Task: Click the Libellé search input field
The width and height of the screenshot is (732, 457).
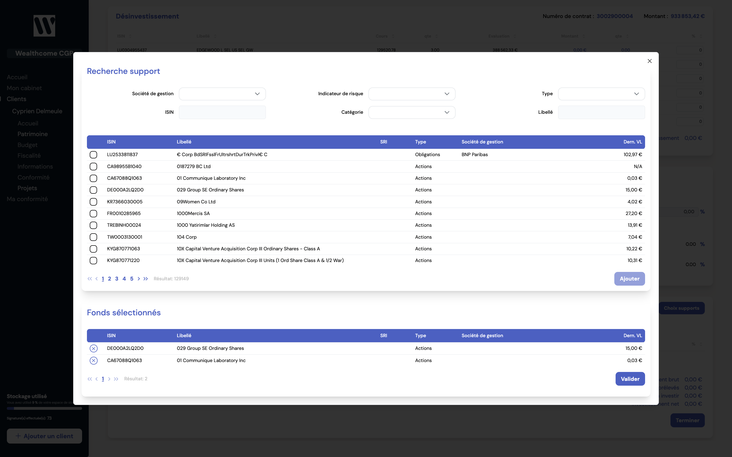Action: click(601, 112)
